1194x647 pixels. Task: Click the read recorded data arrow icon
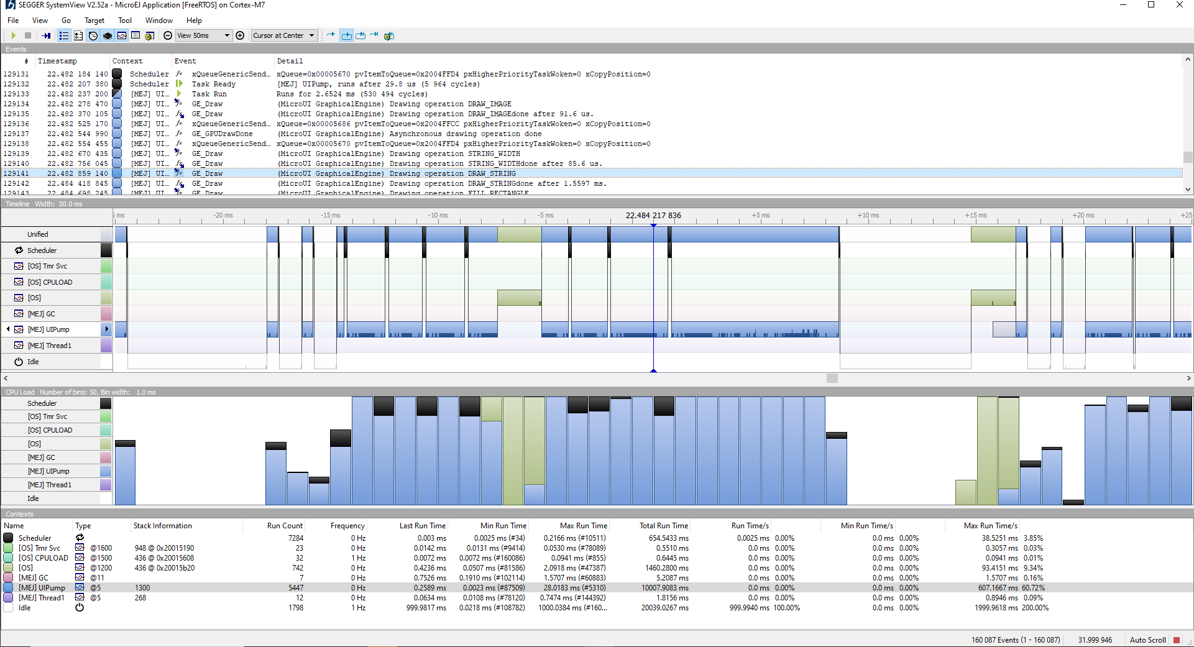[47, 35]
